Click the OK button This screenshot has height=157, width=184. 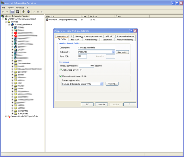87,104
